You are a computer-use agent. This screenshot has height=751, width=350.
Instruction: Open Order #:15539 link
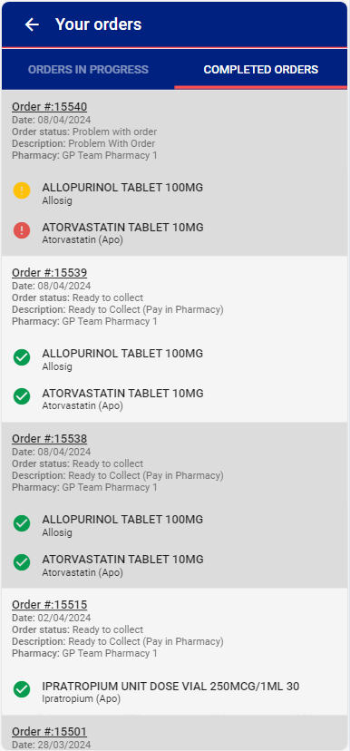click(x=49, y=272)
